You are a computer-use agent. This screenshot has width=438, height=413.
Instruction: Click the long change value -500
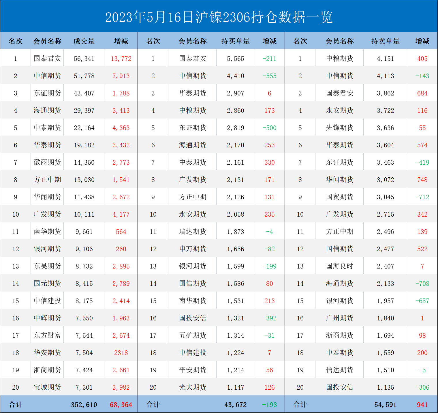pyautogui.click(x=270, y=128)
